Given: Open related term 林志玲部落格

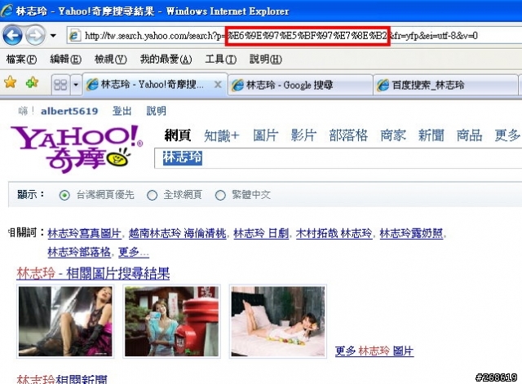Looking at the screenshot, I should coord(79,252).
